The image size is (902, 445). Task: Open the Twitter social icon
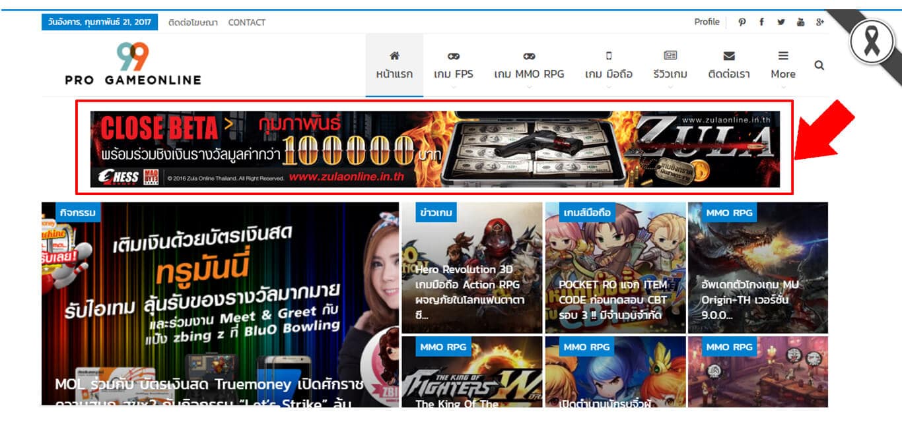coord(781,22)
